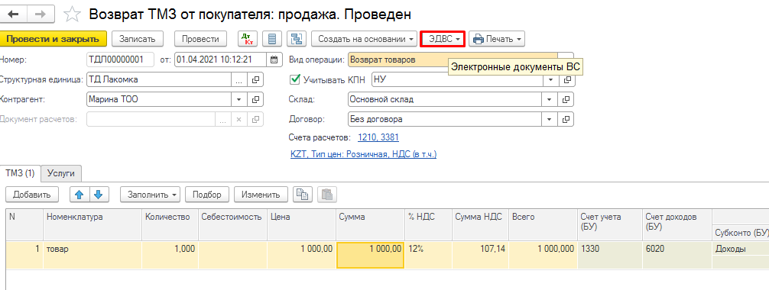Image resolution: width=769 pixels, height=290 pixels.
Task: Switch to Услуги tab
Action: coord(61,173)
